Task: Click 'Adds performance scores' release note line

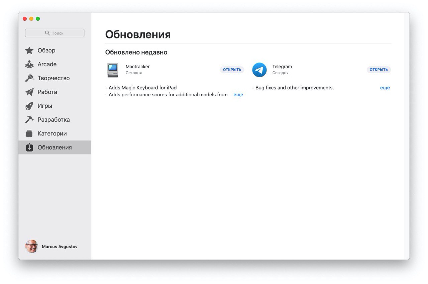Action: (x=167, y=95)
